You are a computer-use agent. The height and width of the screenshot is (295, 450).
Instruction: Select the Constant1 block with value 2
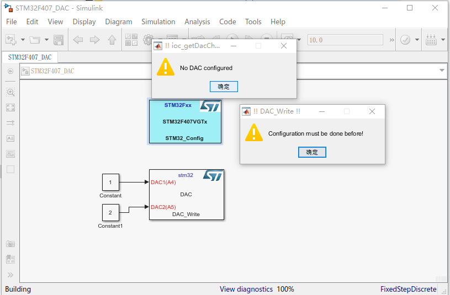pyautogui.click(x=110, y=212)
